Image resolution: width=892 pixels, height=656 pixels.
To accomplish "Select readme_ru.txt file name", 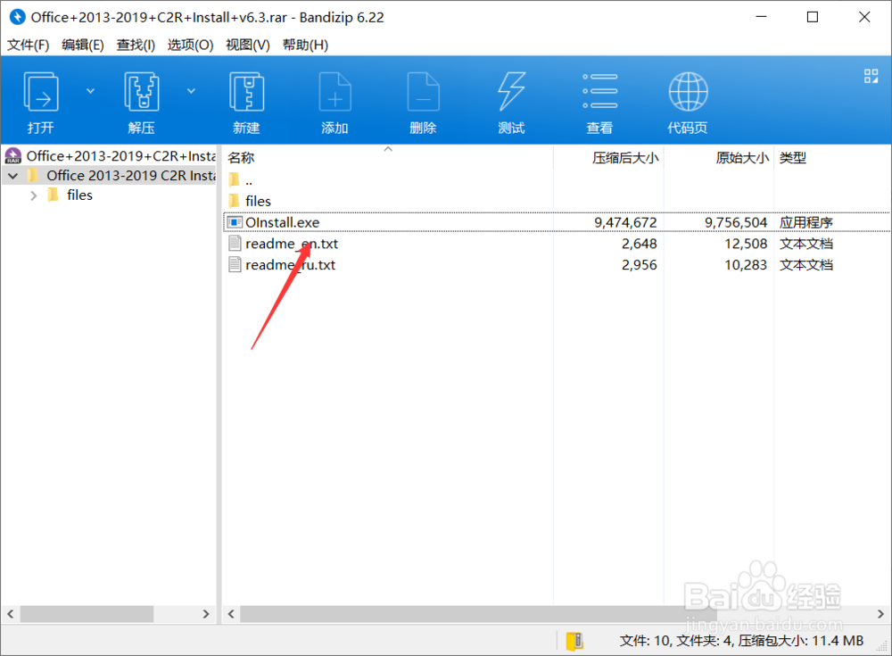I will 290,265.
